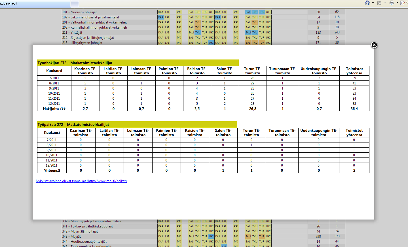Click Laitilan TE-toimisto header in the Työnhakijat table

tap(113, 71)
